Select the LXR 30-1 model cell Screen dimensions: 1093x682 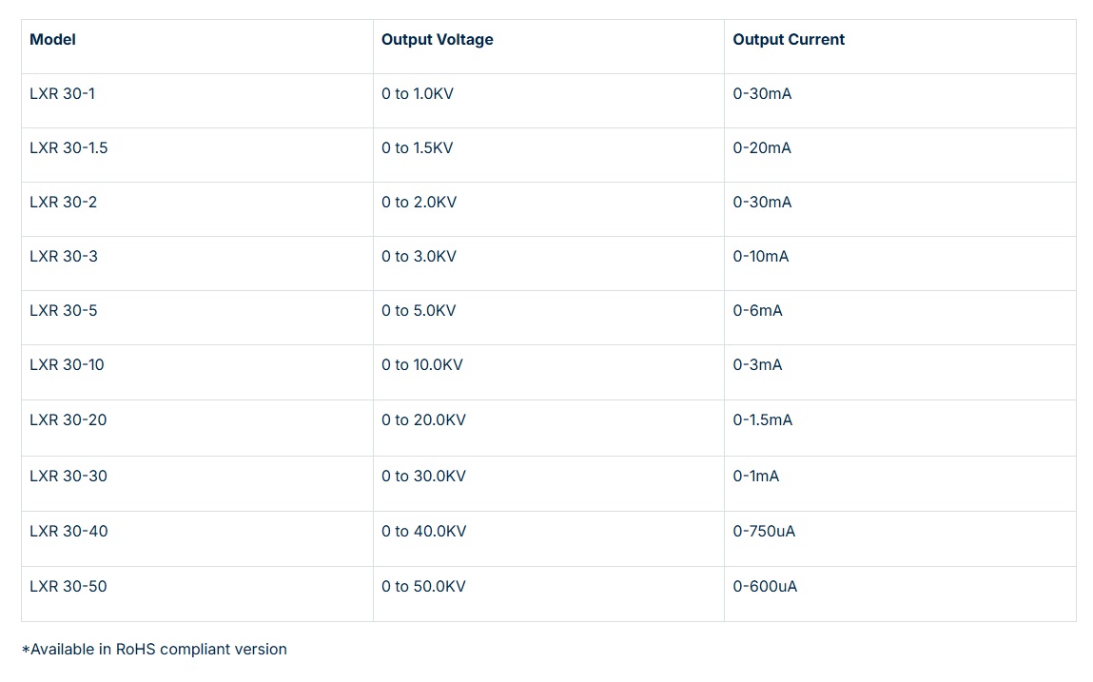[x=63, y=94]
